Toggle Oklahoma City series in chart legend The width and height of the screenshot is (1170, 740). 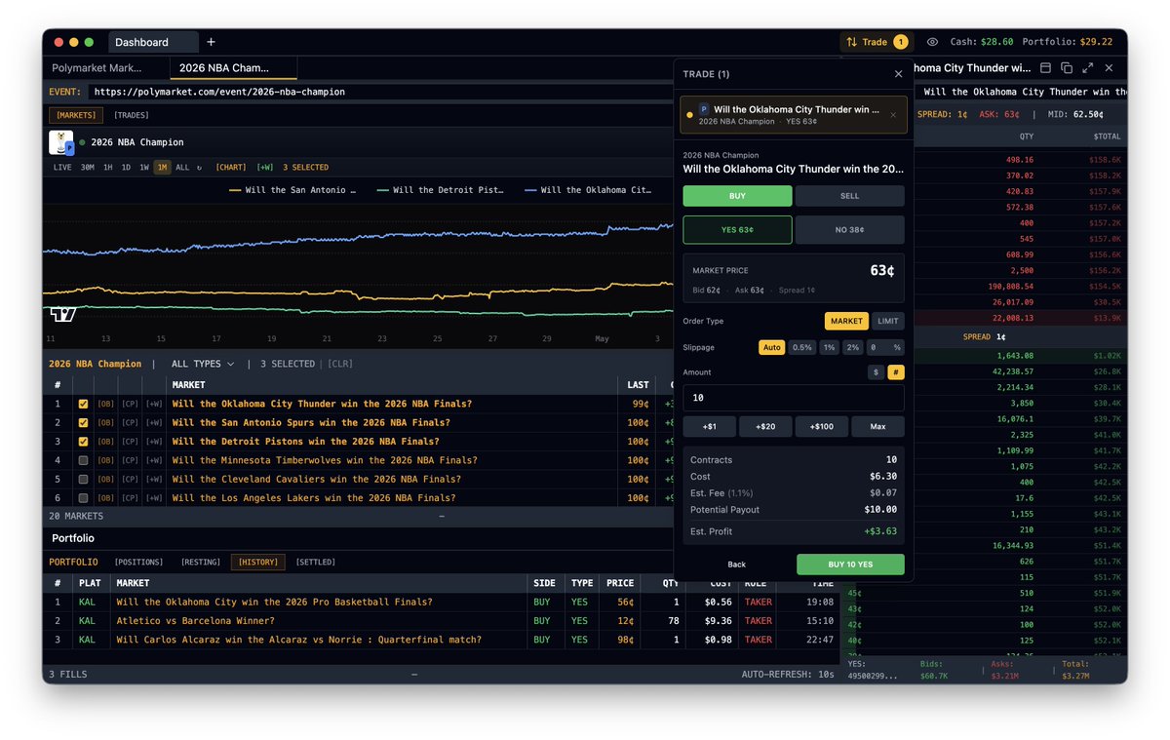(588, 190)
